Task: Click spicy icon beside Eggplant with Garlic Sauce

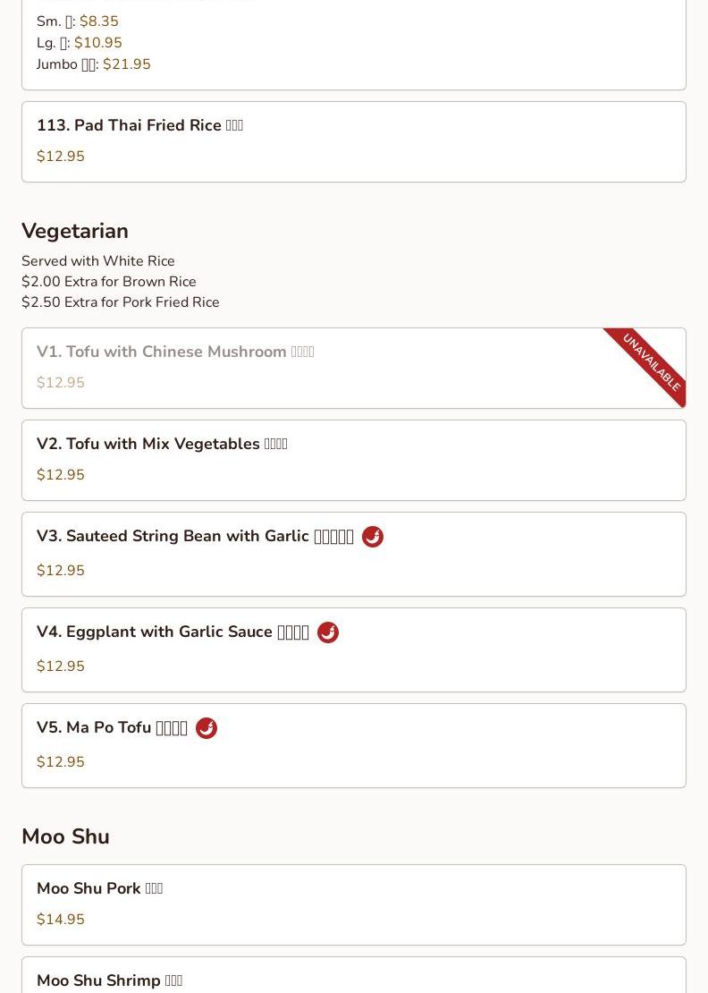Action: 328,632
